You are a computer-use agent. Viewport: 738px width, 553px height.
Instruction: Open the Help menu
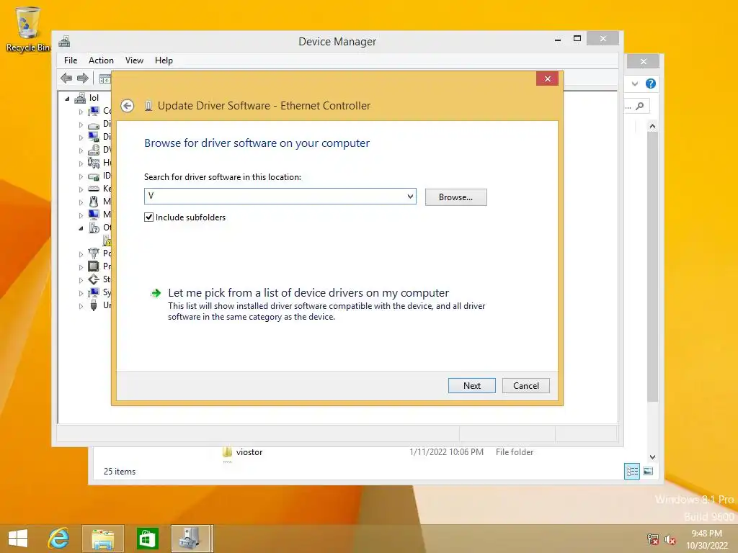point(164,60)
